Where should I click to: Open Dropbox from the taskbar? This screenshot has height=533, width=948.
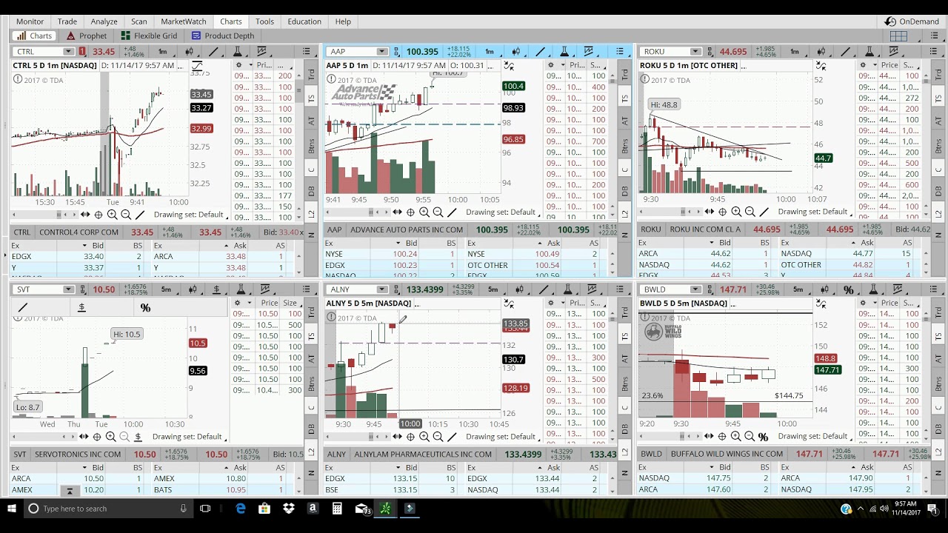point(289,509)
